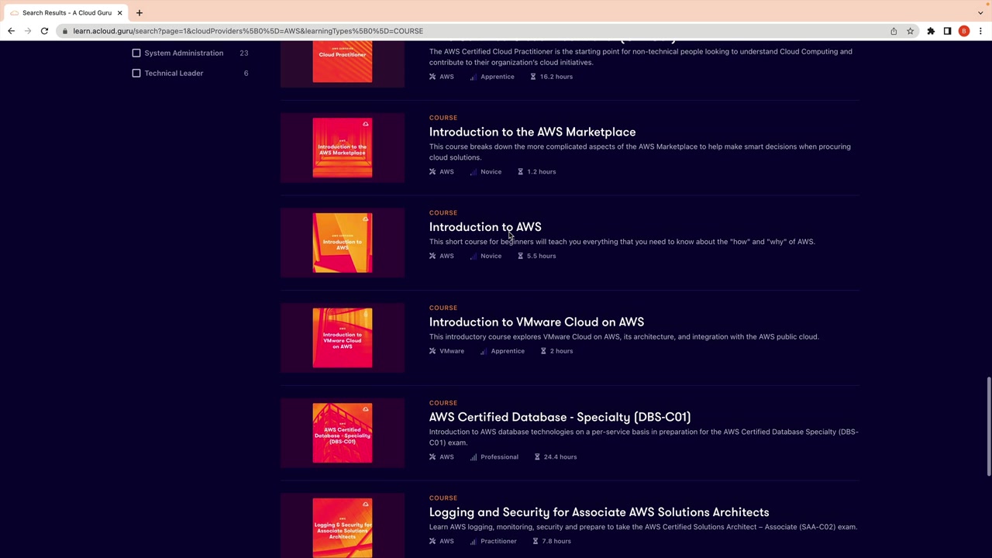Click the Marketplace course description text
992x558 pixels.
(640, 152)
